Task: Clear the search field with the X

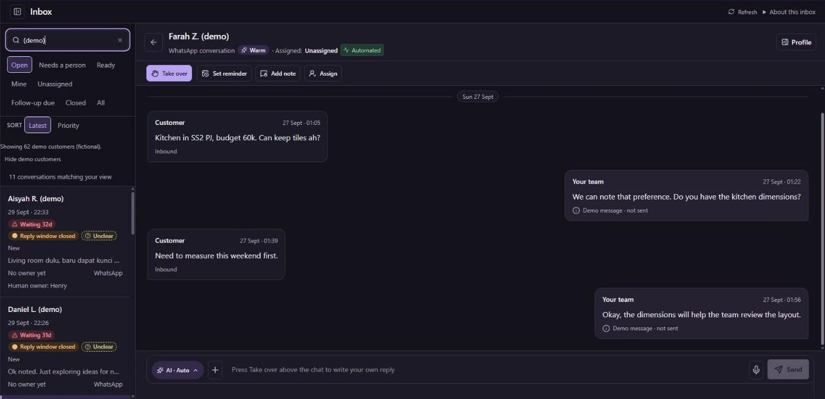Action: pos(120,40)
